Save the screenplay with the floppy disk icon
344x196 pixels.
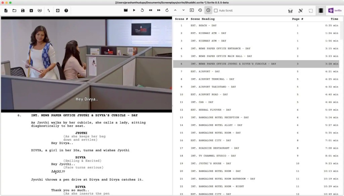pyautogui.click(x=23, y=10)
